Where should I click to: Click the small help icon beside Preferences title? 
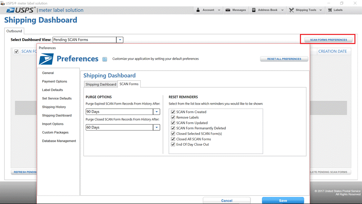click(105, 59)
